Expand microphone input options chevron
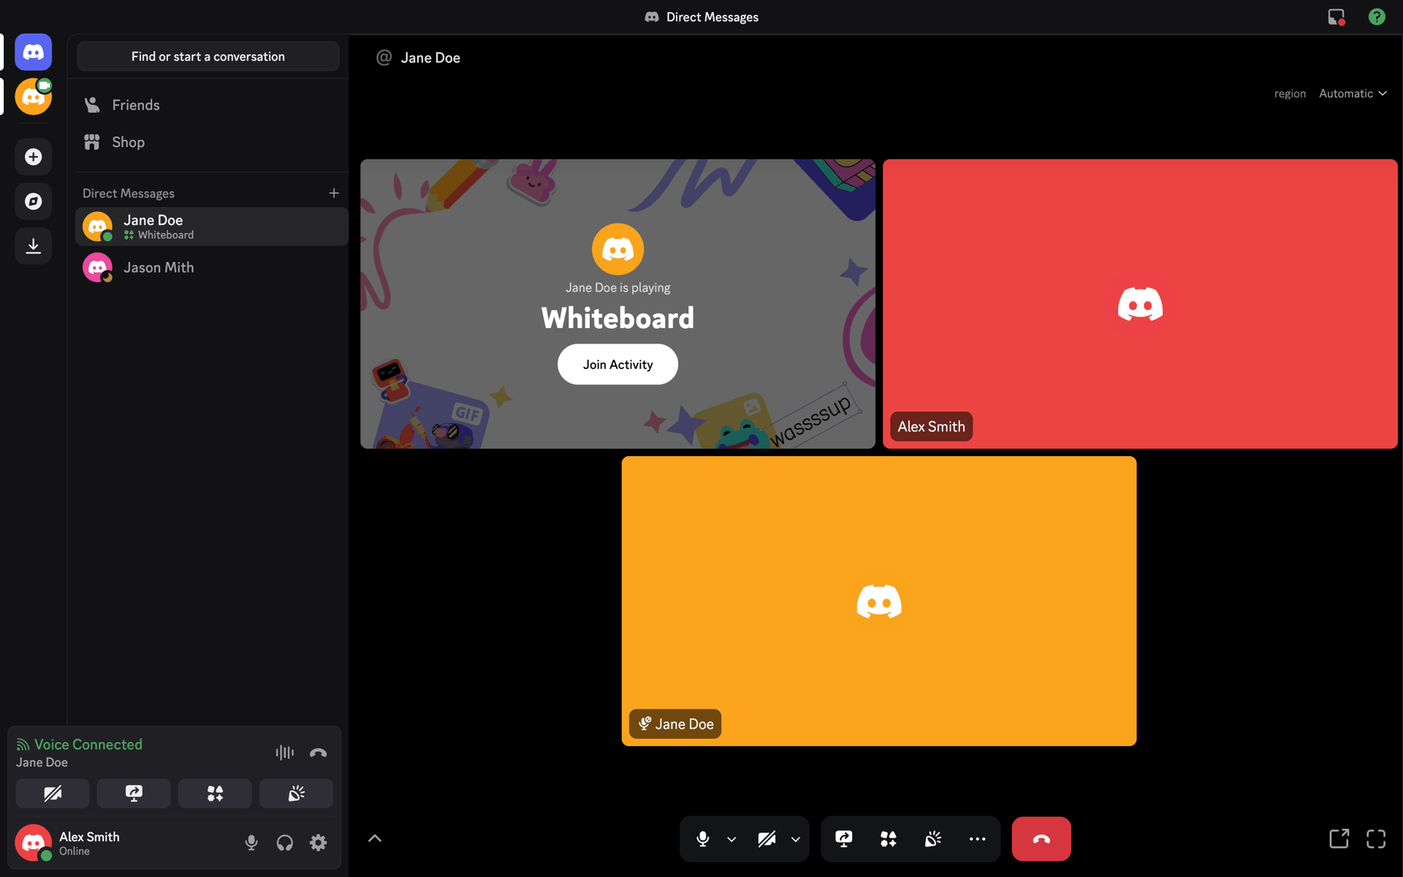This screenshot has height=877, width=1403. [x=731, y=839]
